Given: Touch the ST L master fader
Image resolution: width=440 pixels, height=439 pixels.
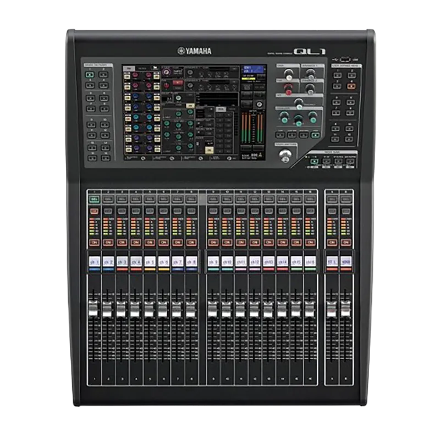Looking at the screenshot, I should pyautogui.click(x=332, y=309).
